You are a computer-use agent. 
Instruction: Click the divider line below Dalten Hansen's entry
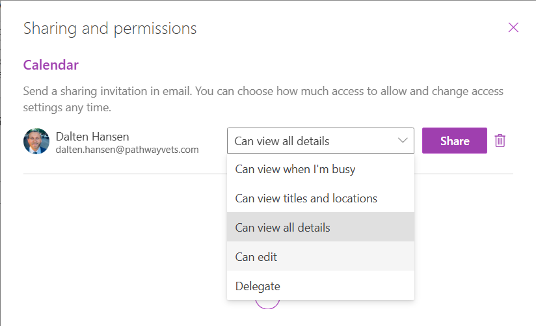tap(124, 174)
